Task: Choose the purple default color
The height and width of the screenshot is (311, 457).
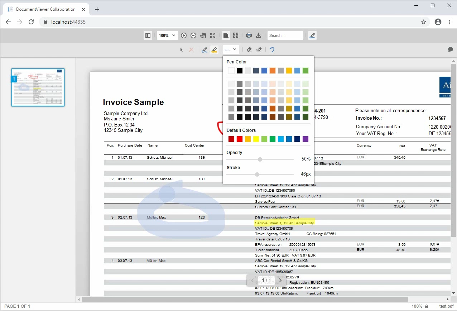Action: (306, 139)
